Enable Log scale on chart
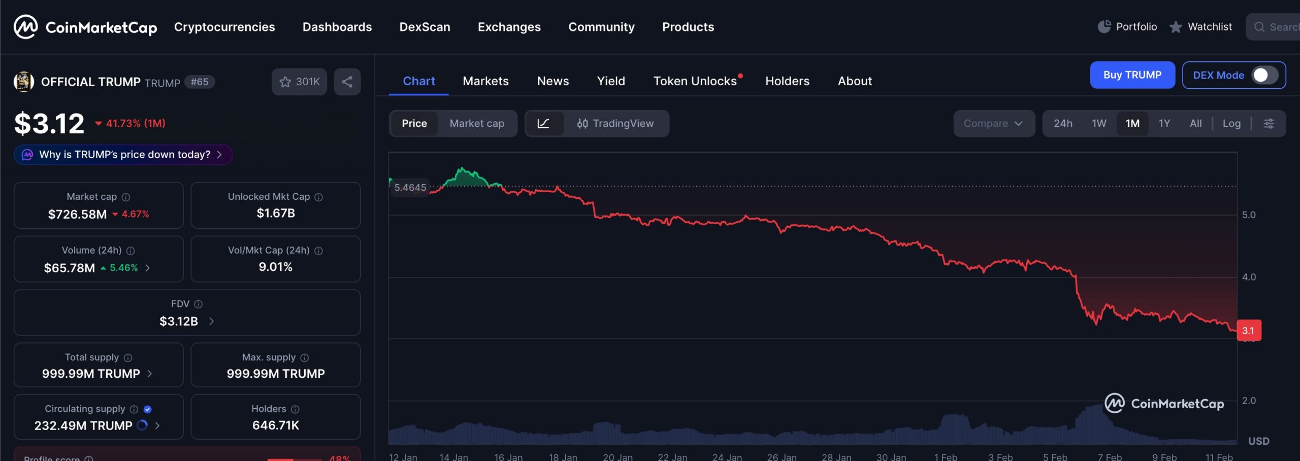Image resolution: width=1300 pixels, height=461 pixels. (1231, 123)
